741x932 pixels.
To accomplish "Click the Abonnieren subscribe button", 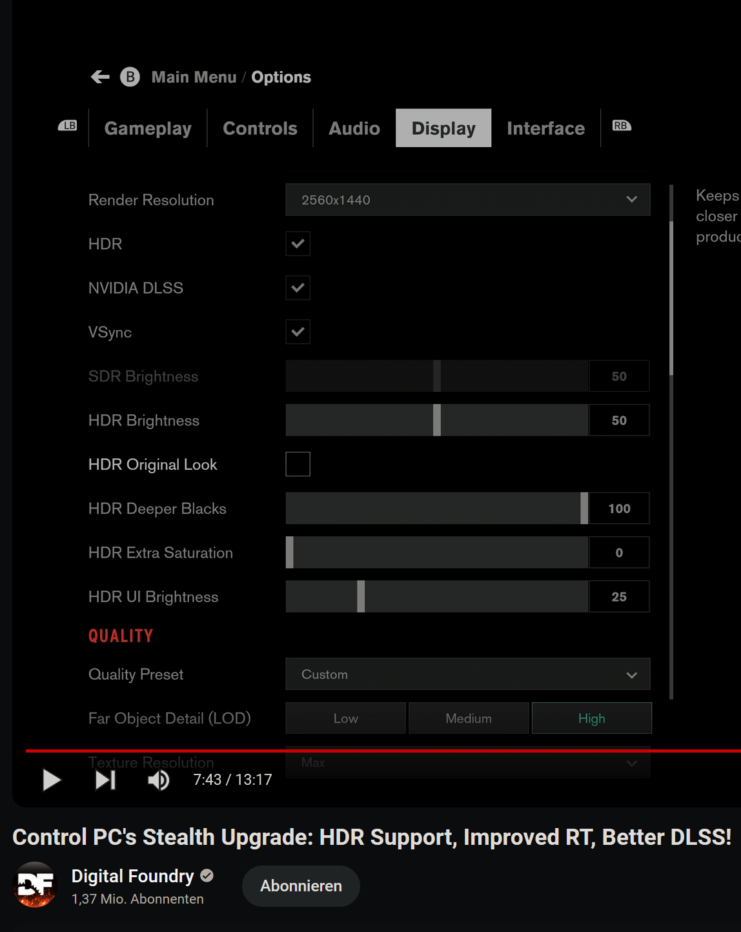I will (300, 886).
